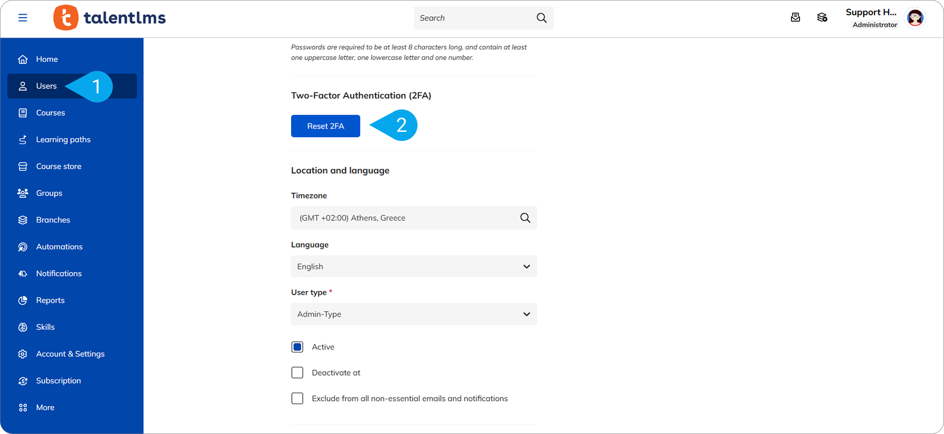Click the Automations icon in sidebar
The width and height of the screenshot is (944, 434).
[23, 246]
